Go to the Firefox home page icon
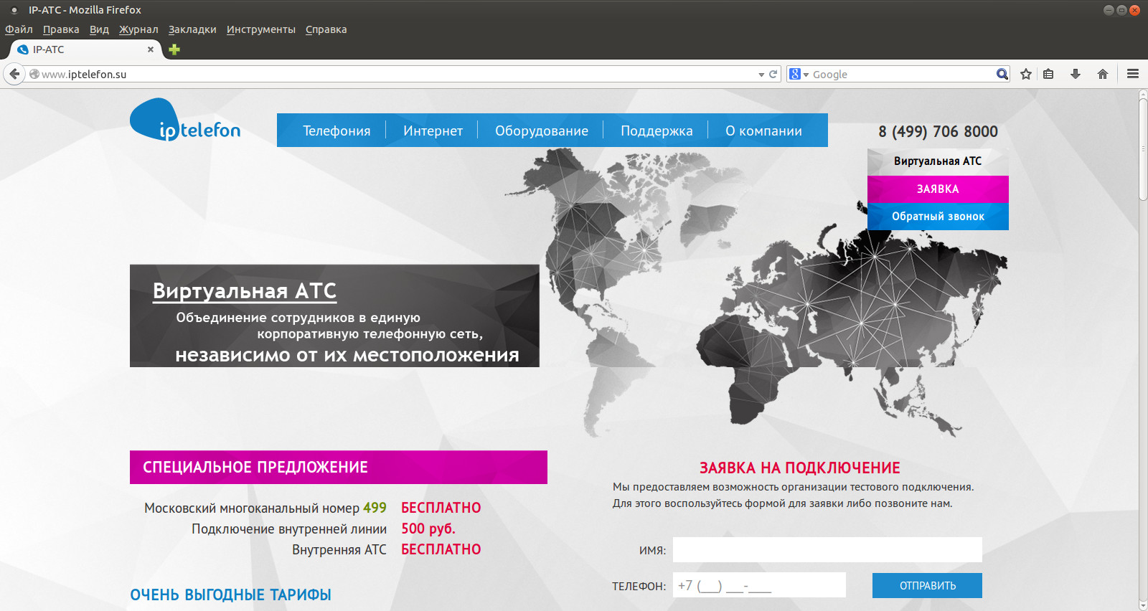 click(x=1103, y=74)
